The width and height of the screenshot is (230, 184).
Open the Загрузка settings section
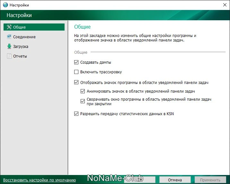(34, 46)
